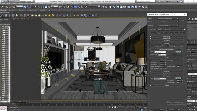Open the Workspace: Default dropdown
Image resolution: width=197 pixels, height=111 pixels.
tap(26, 1)
